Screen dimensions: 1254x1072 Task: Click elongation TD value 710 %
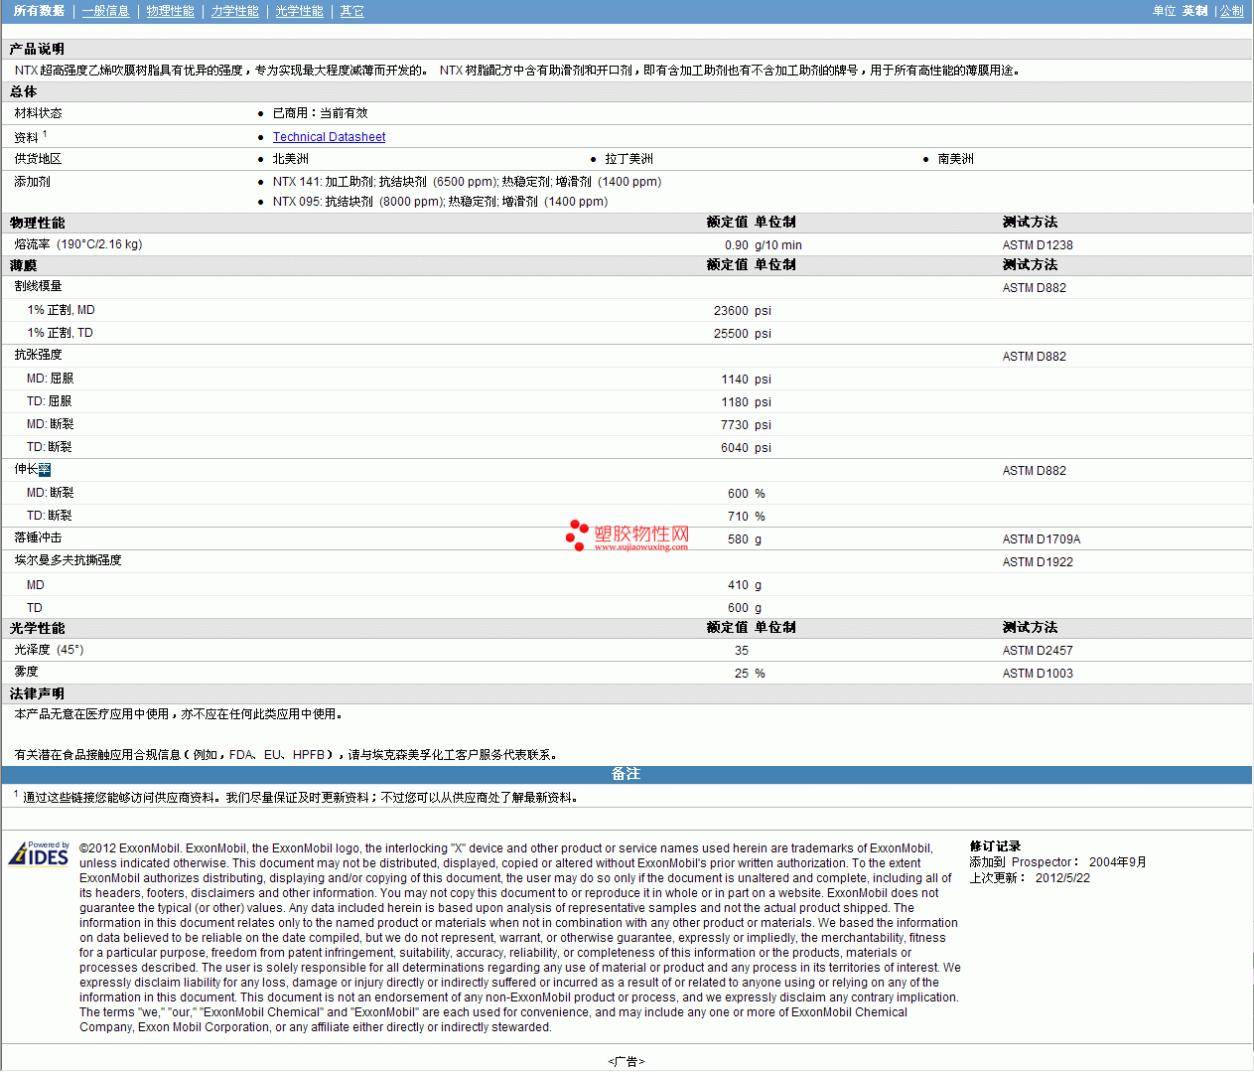click(746, 517)
